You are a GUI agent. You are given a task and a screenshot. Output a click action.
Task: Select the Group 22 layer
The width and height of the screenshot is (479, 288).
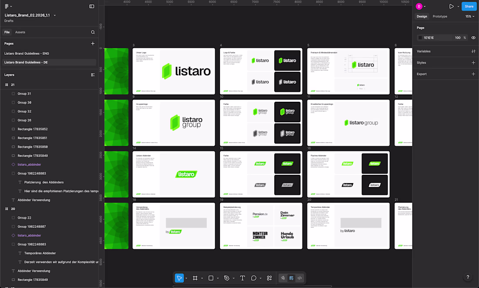(24, 218)
